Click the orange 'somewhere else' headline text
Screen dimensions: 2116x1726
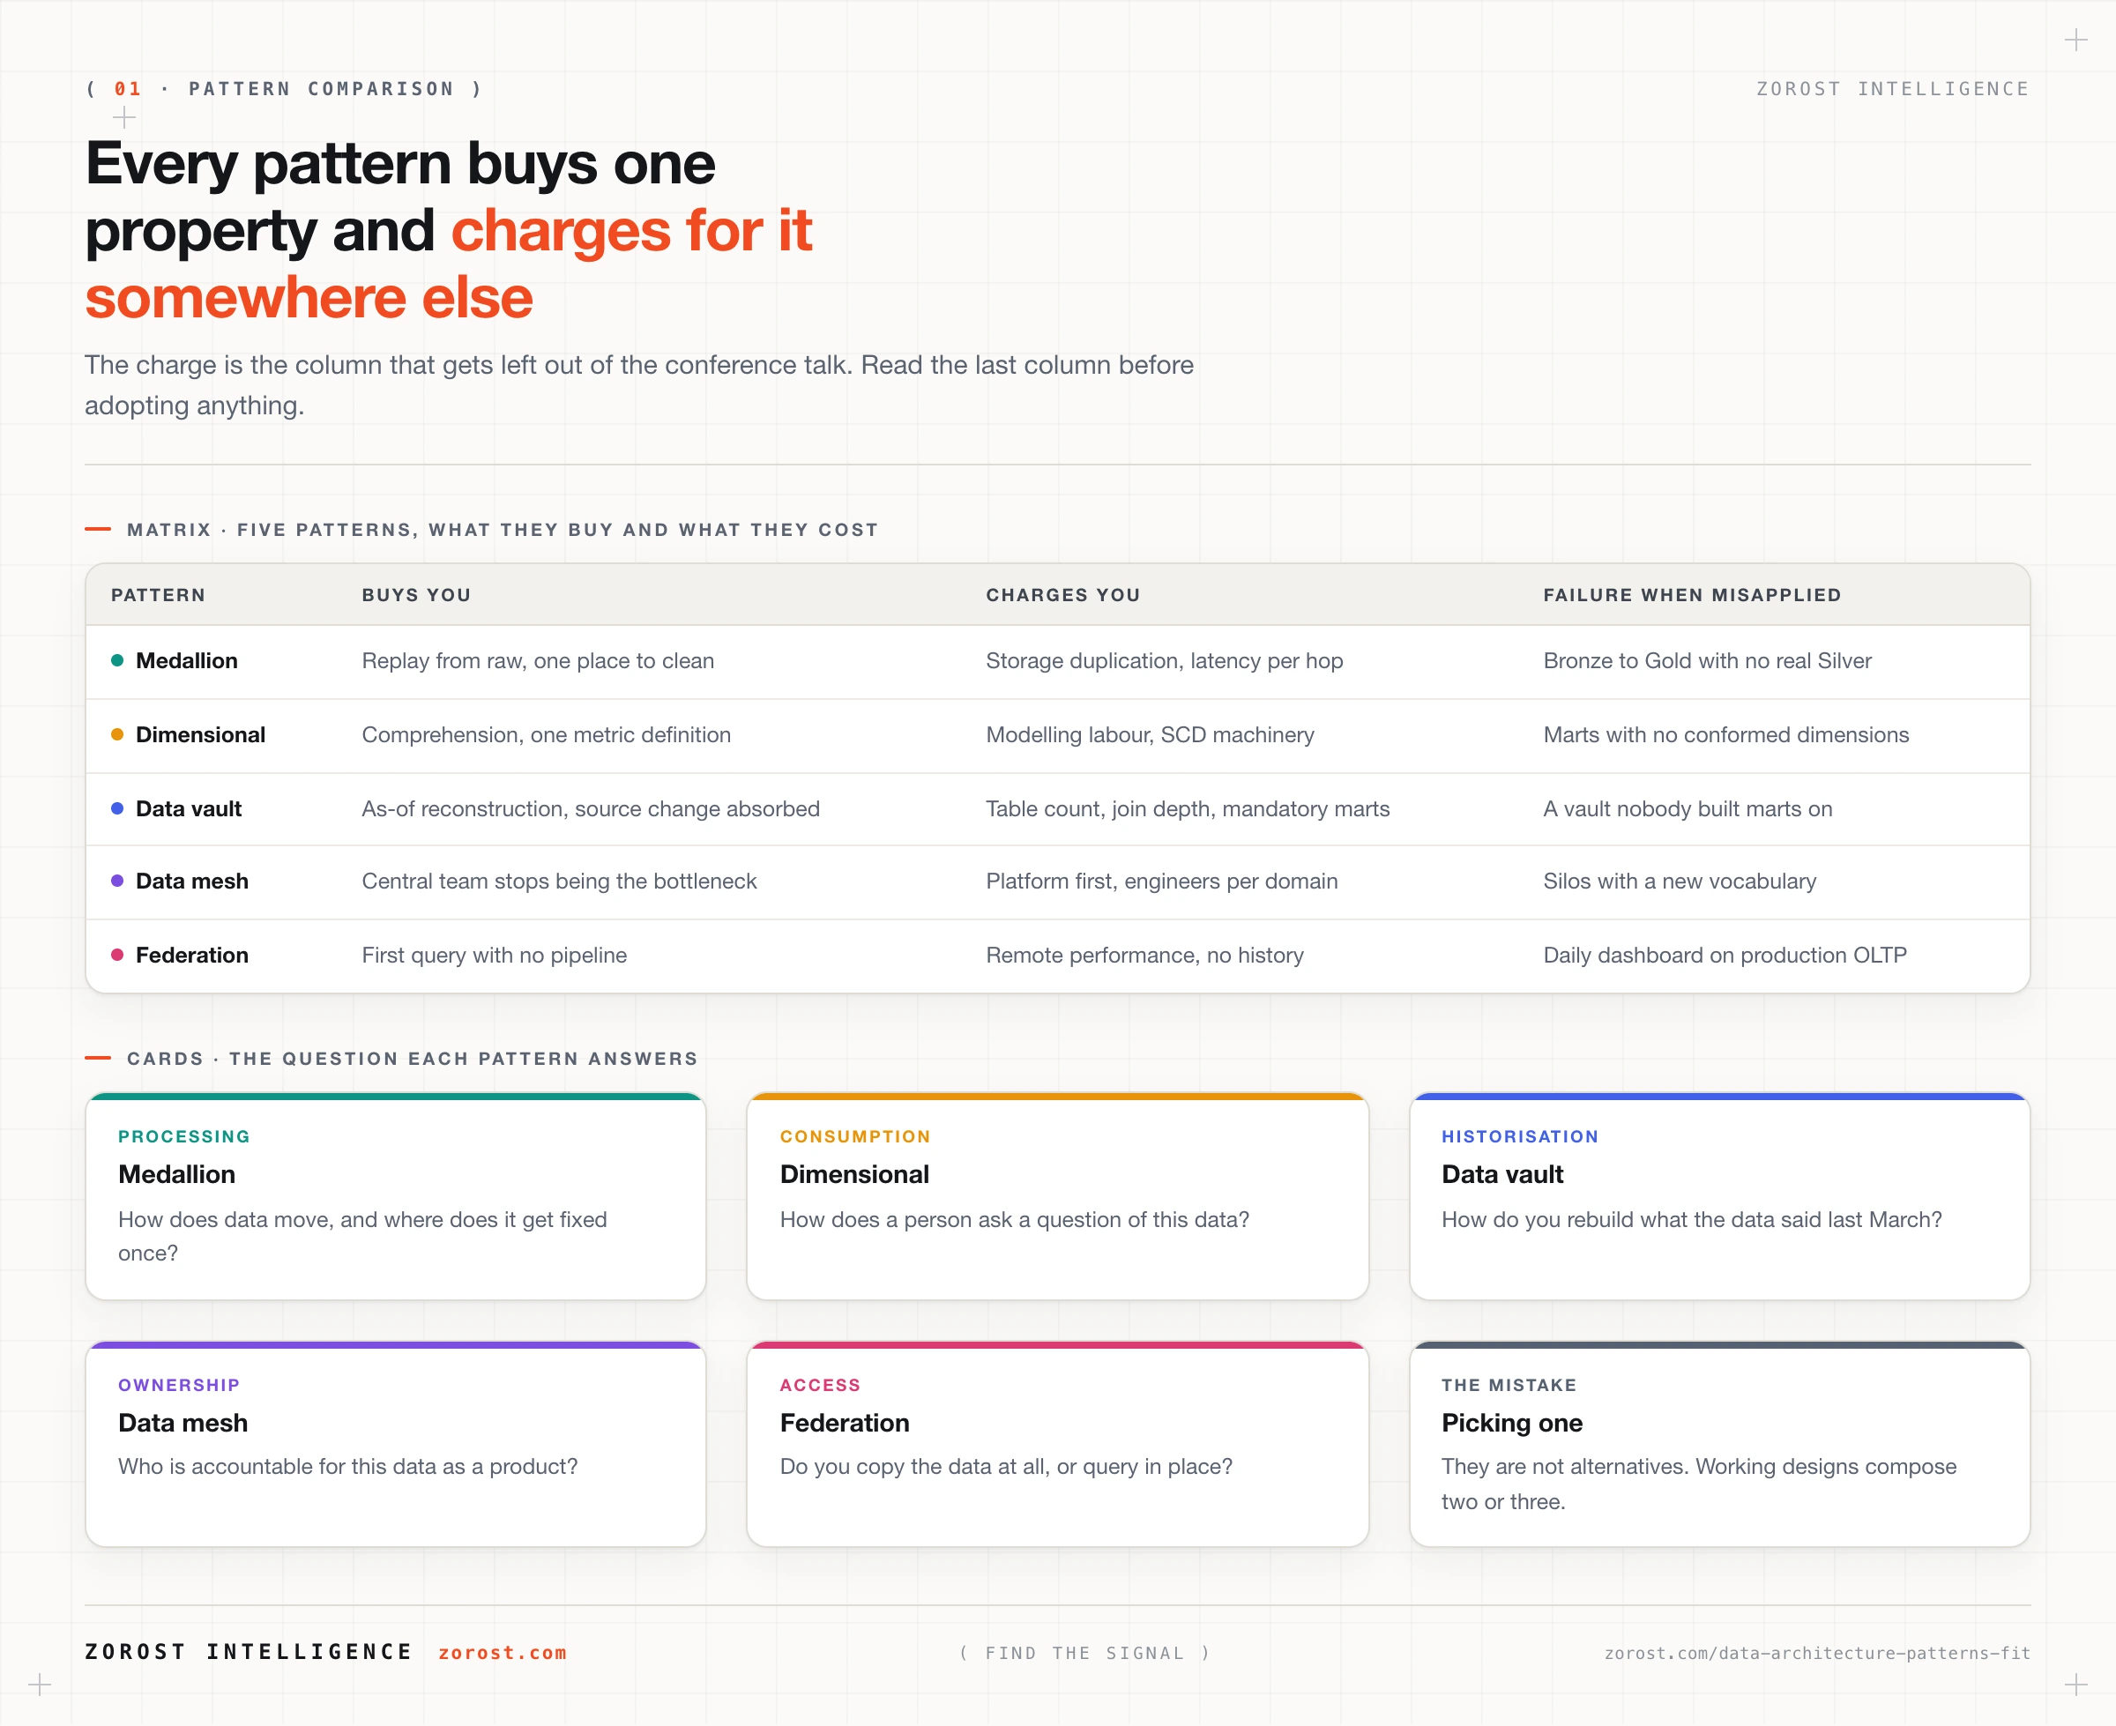tap(309, 297)
